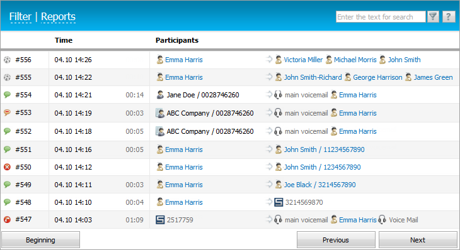Click green speech bubble icon of call #554

click(x=7, y=95)
